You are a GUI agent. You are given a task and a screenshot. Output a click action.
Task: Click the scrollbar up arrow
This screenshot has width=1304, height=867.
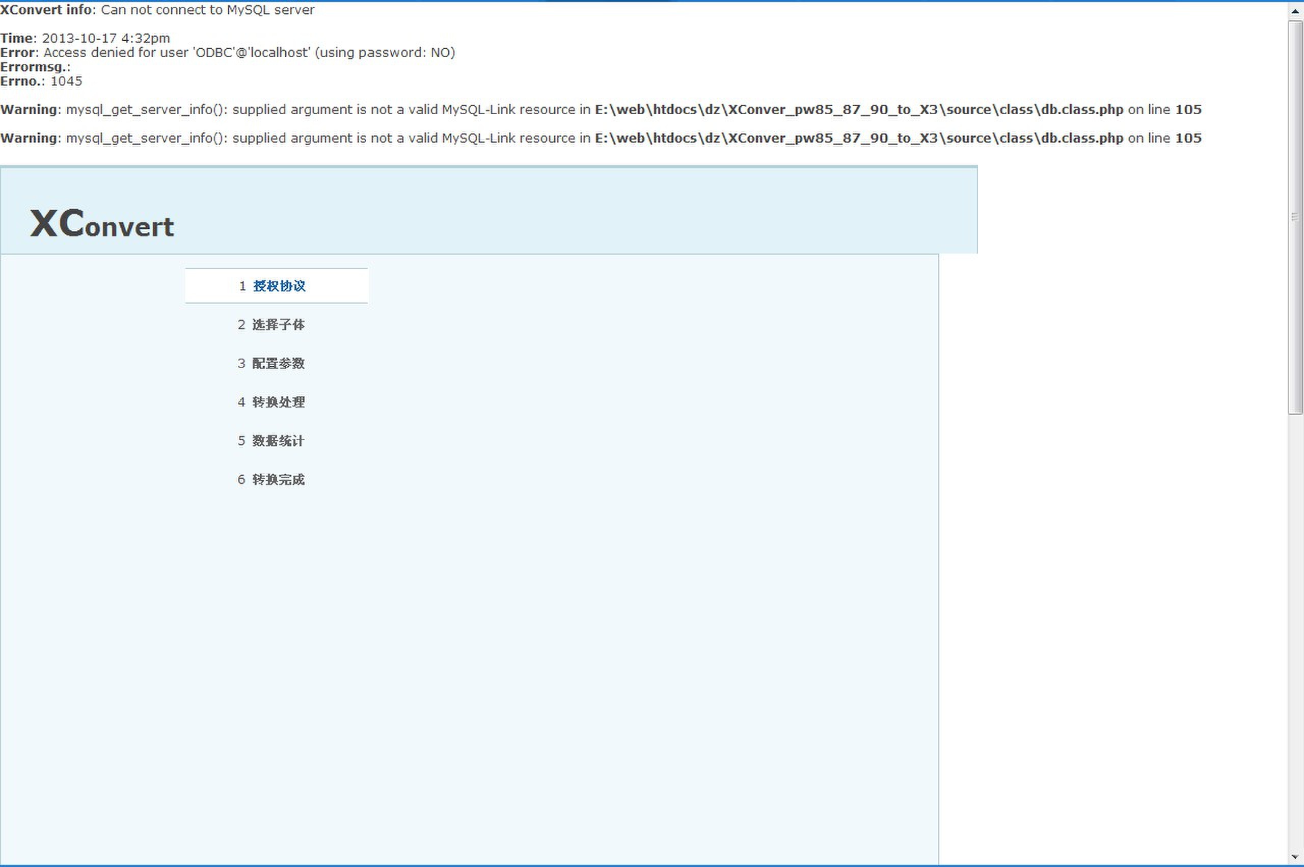pos(1295,11)
